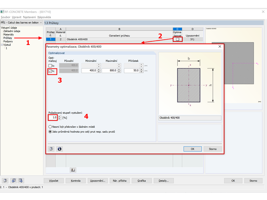Click OK in the optimization dialog
This screenshot has width=267, height=200.
click(193, 149)
